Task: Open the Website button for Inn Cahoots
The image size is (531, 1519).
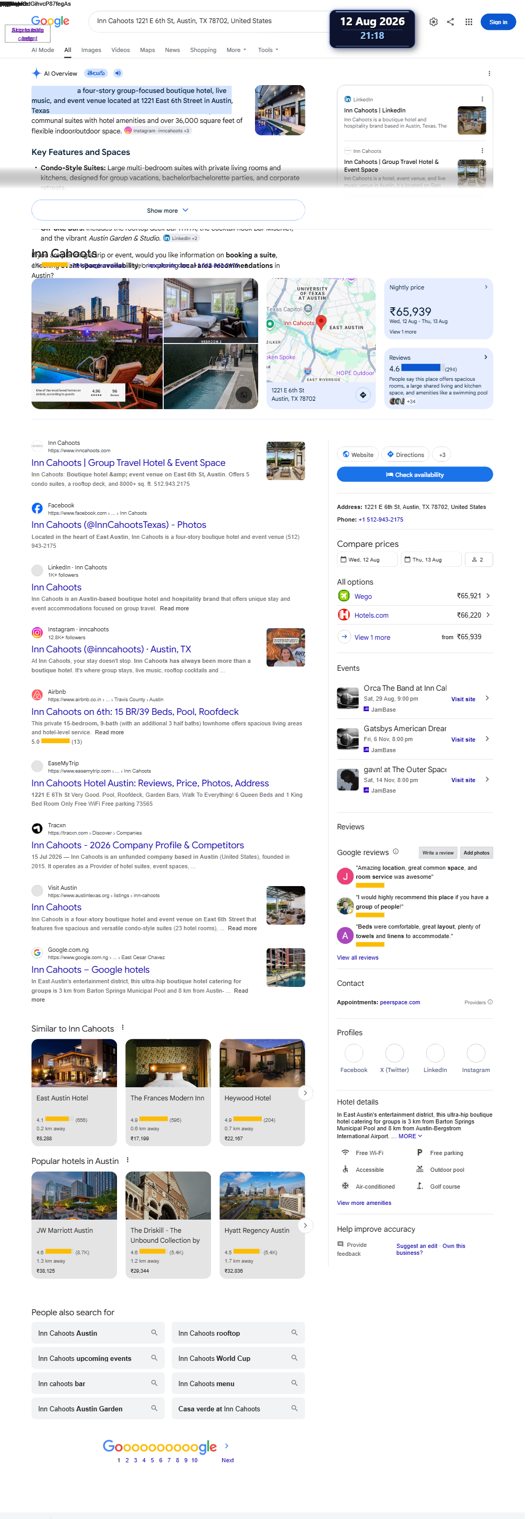Action: [x=358, y=454]
